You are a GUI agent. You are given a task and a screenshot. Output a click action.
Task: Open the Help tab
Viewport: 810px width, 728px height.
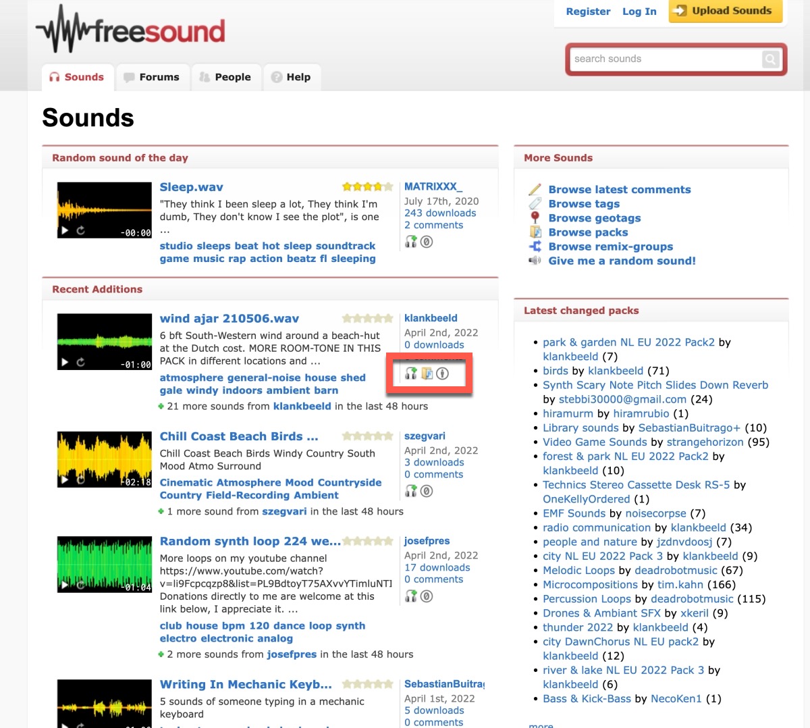click(x=291, y=77)
